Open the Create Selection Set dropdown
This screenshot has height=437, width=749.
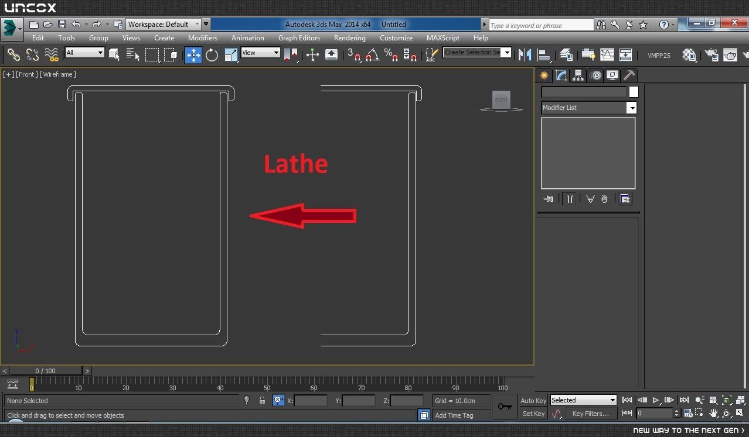(477, 52)
